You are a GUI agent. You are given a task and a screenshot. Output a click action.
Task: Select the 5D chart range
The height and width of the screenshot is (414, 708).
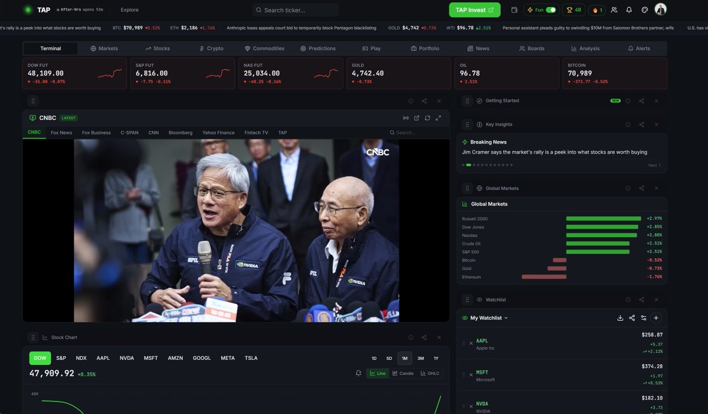pyautogui.click(x=389, y=358)
